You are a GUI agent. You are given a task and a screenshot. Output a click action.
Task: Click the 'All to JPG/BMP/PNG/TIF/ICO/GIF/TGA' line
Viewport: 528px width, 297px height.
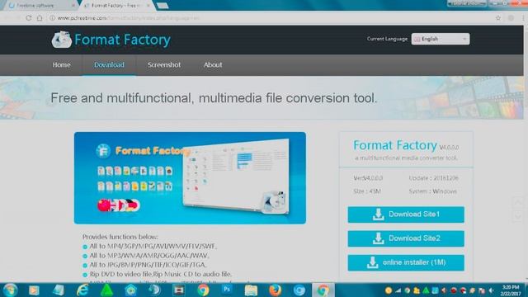148,265
